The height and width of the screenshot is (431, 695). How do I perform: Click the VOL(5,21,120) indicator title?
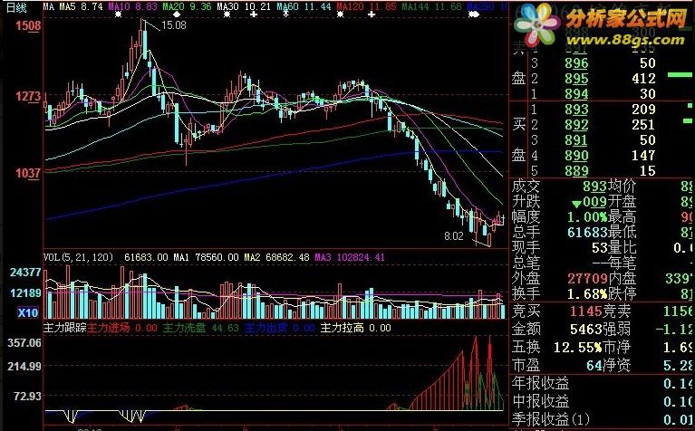pyautogui.click(x=79, y=257)
